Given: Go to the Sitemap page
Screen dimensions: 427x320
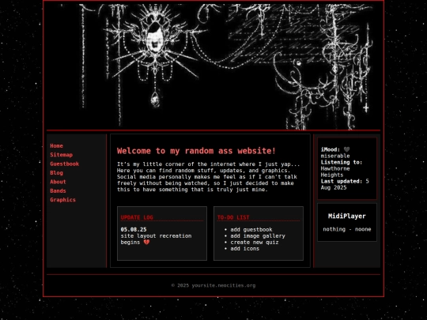Looking at the screenshot, I should click(61, 155).
